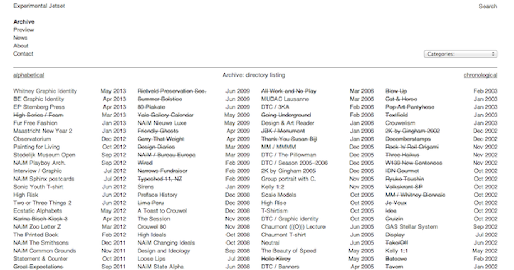Sort the archive alphabetical
514x270 pixels.
tap(29, 75)
